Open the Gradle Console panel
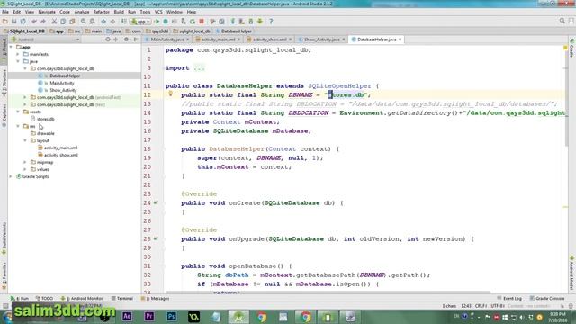 coord(547,298)
